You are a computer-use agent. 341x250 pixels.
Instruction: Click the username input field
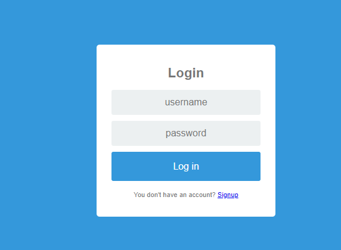click(186, 102)
